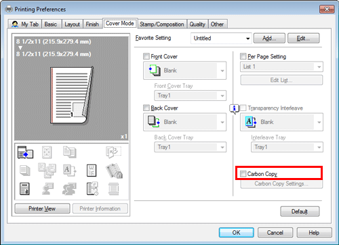
Task: Click the grayed banner roll paper icon
Action: pos(113,189)
